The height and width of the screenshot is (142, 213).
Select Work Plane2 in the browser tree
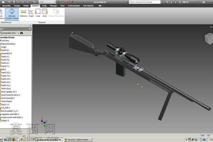point(6,101)
